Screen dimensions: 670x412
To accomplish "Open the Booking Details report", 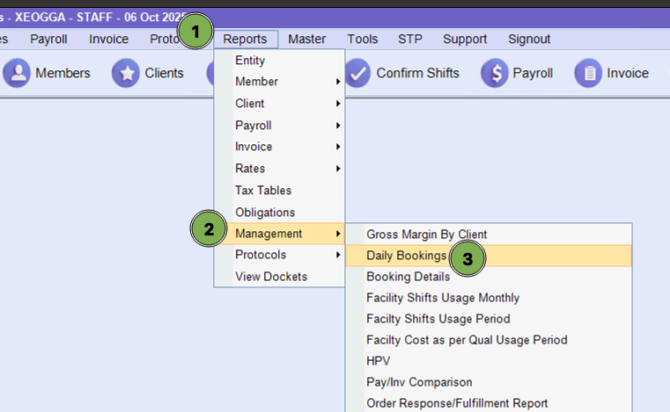I will coord(408,277).
